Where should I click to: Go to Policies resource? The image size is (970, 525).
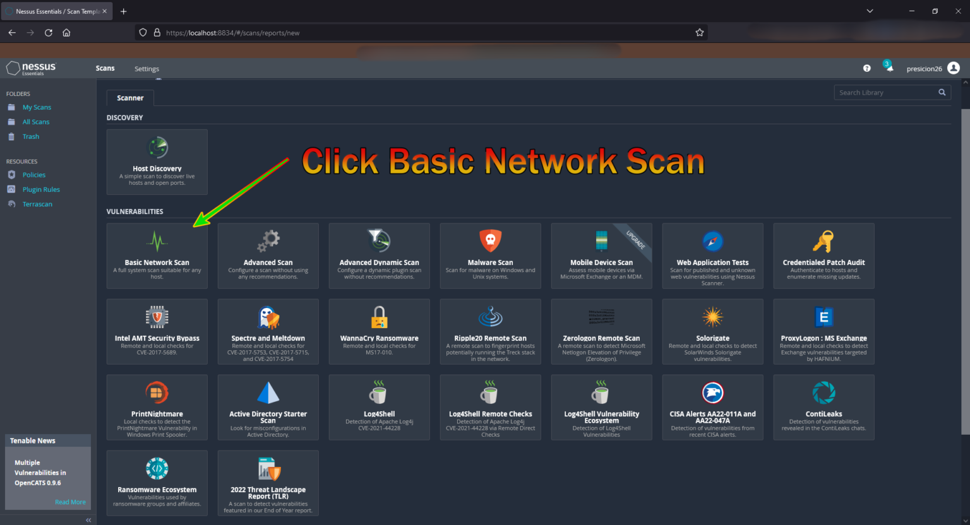pyautogui.click(x=34, y=175)
